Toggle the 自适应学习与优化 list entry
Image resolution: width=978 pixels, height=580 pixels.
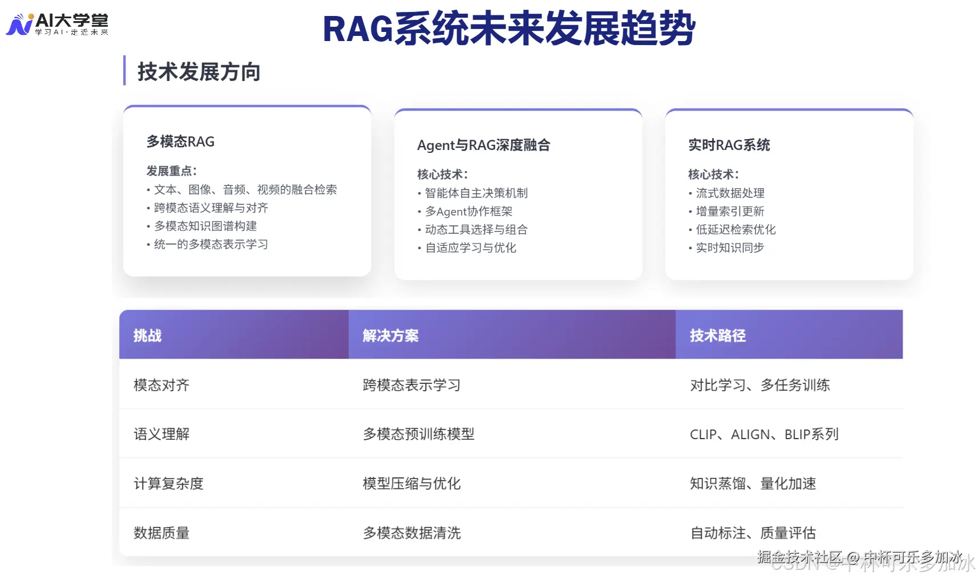[x=470, y=248]
